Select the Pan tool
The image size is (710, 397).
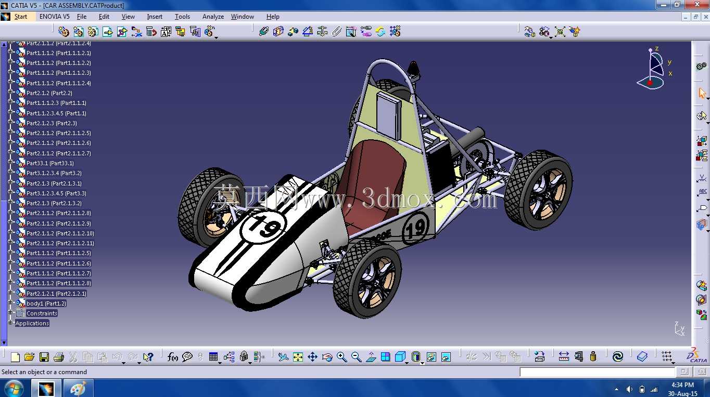pyautogui.click(x=312, y=357)
